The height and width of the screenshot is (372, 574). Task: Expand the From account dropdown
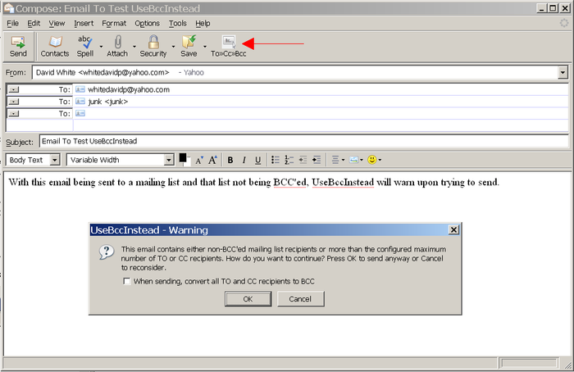coord(563,72)
